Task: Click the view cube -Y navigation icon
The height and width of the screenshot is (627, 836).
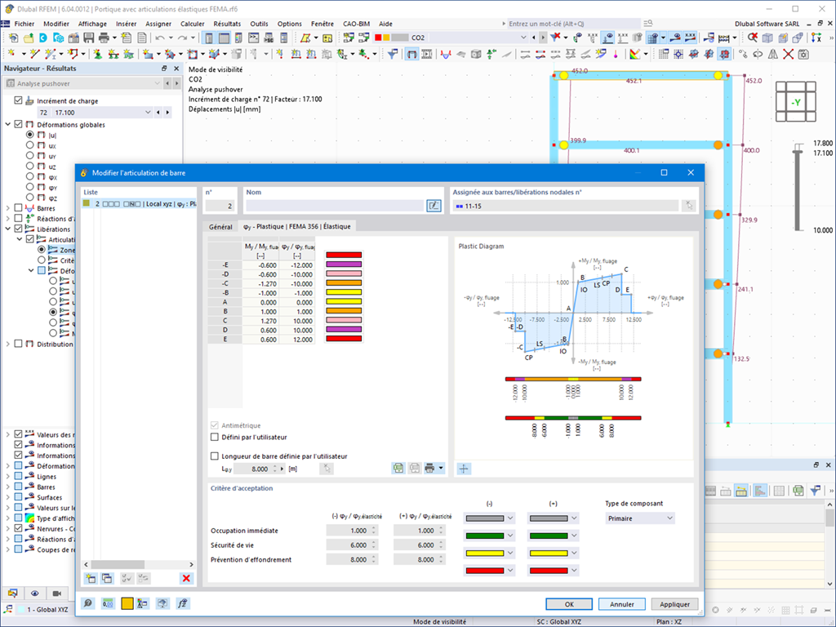Action: [x=795, y=102]
